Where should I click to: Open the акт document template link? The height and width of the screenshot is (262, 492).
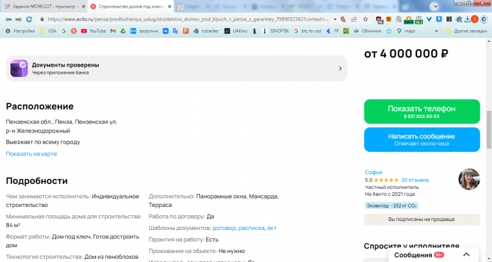[272, 228]
